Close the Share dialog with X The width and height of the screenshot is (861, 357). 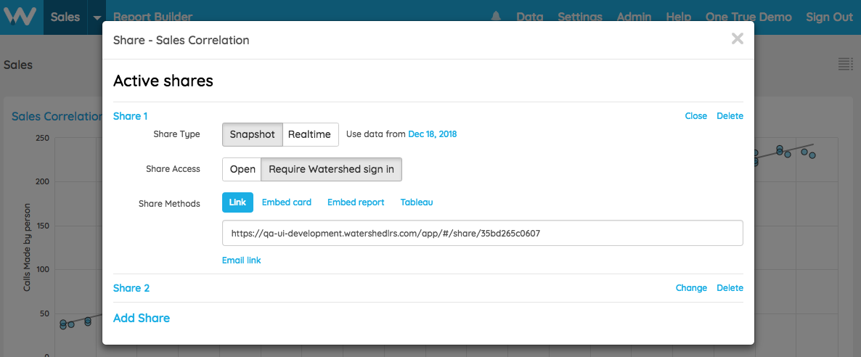point(738,38)
